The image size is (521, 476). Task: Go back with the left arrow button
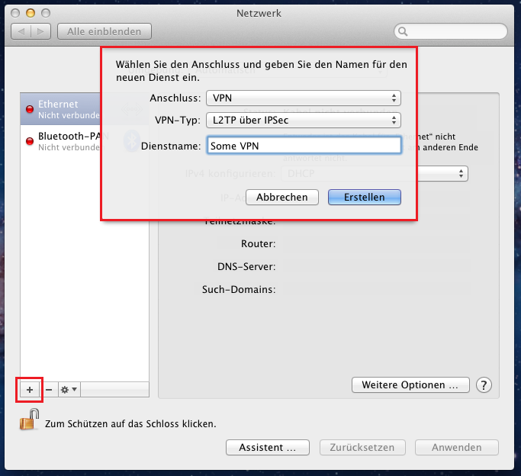(x=22, y=31)
